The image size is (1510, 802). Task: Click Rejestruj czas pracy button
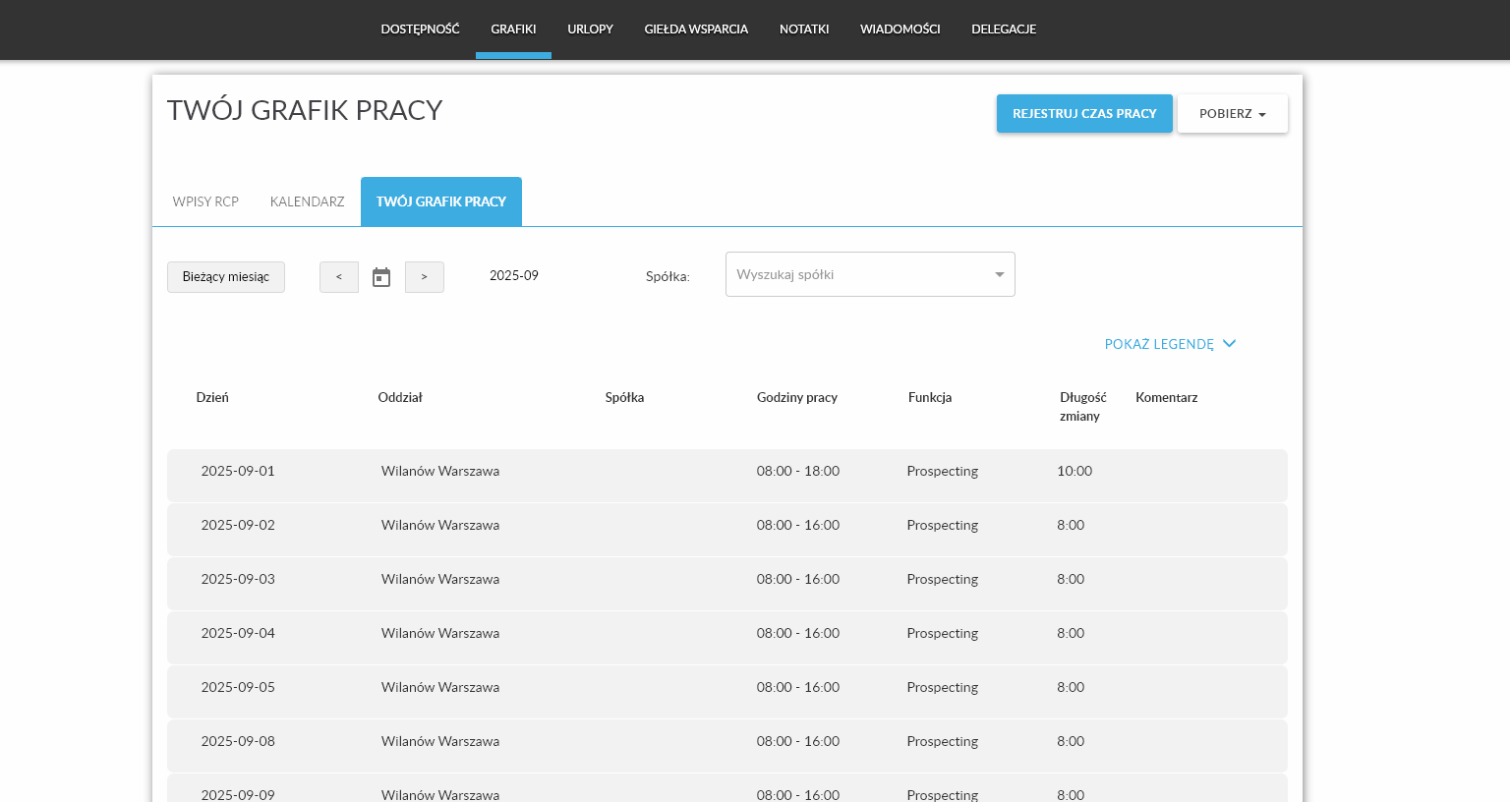[1083, 114]
